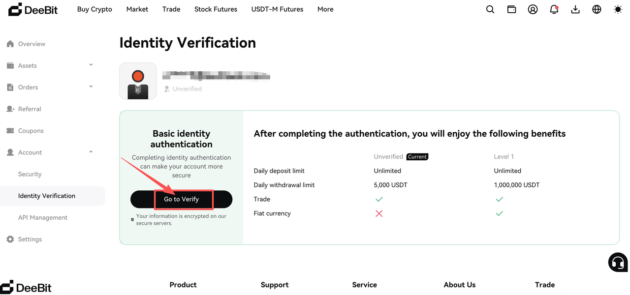
Task: Click the user avatar thumbnail
Action: point(138,81)
